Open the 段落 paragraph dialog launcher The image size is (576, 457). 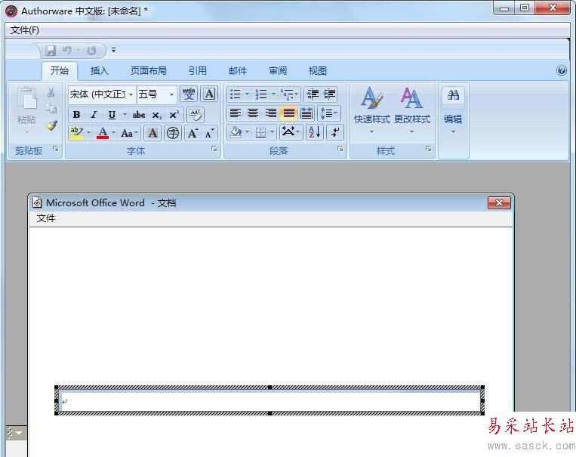click(x=340, y=149)
